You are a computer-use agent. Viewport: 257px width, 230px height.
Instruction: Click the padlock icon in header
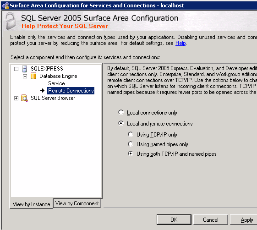click(x=11, y=22)
